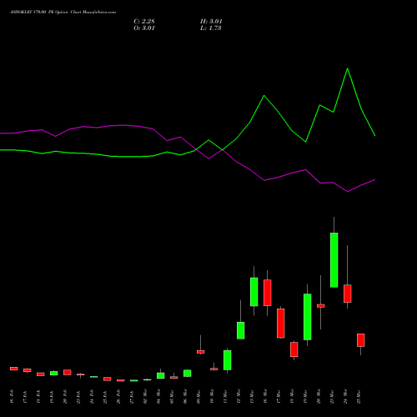Viewport: 417px width, 417px height.
Task: Click the 16 Feb date label on the axis
Action: click(x=12, y=396)
